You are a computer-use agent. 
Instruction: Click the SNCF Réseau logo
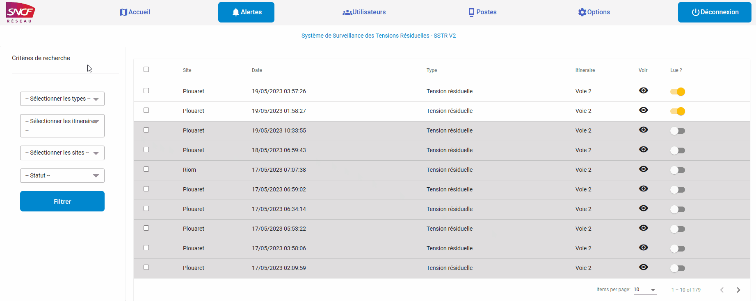click(x=20, y=12)
